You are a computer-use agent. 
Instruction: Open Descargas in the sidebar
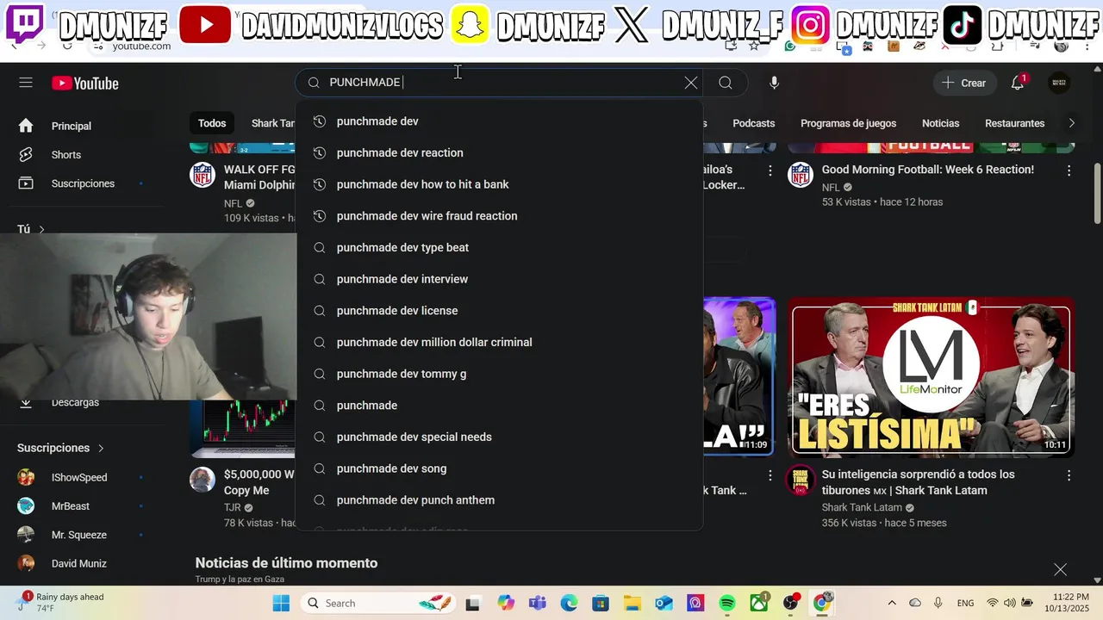(x=75, y=402)
